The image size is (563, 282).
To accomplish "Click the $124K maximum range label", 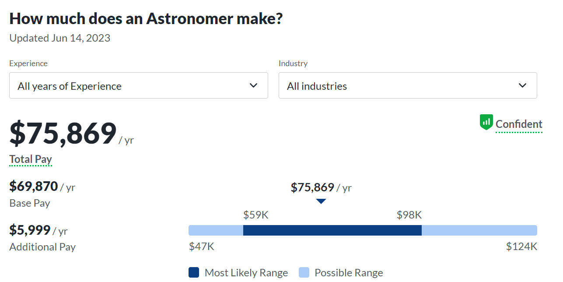I will click(521, 247).
